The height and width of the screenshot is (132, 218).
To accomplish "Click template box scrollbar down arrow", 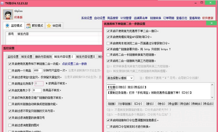I will click(212, 97).
